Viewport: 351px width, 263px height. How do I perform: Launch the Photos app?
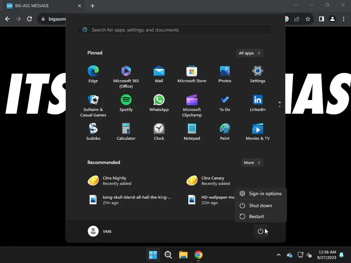coord(225,74)
